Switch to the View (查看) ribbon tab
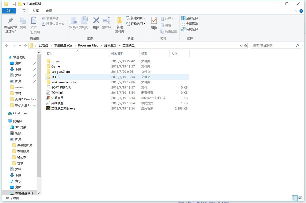The height and width of the screenshot is (203, 306). click(x=49, y=11)
